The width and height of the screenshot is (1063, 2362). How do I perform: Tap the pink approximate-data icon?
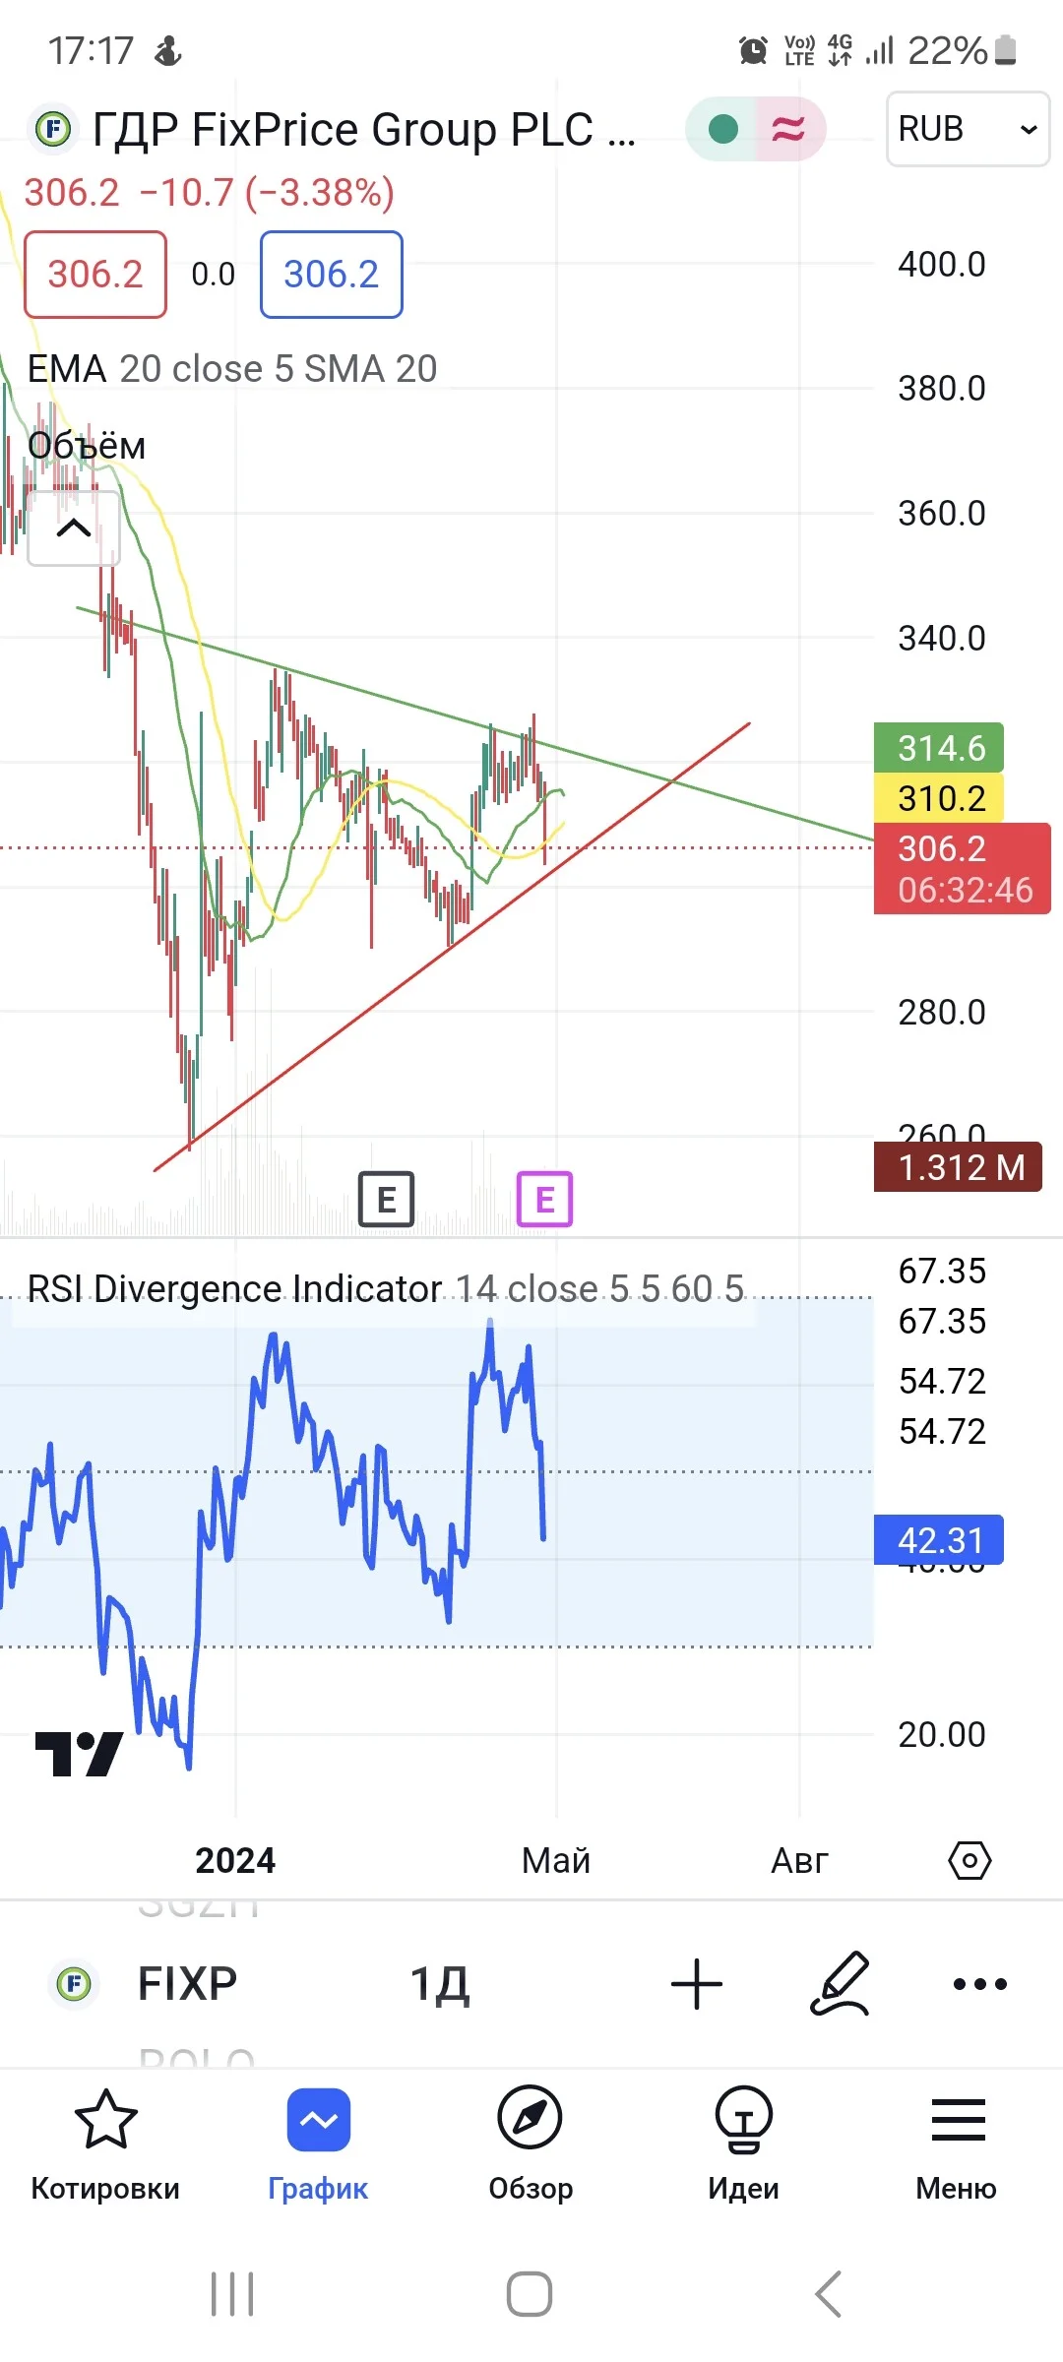[788, 129]
